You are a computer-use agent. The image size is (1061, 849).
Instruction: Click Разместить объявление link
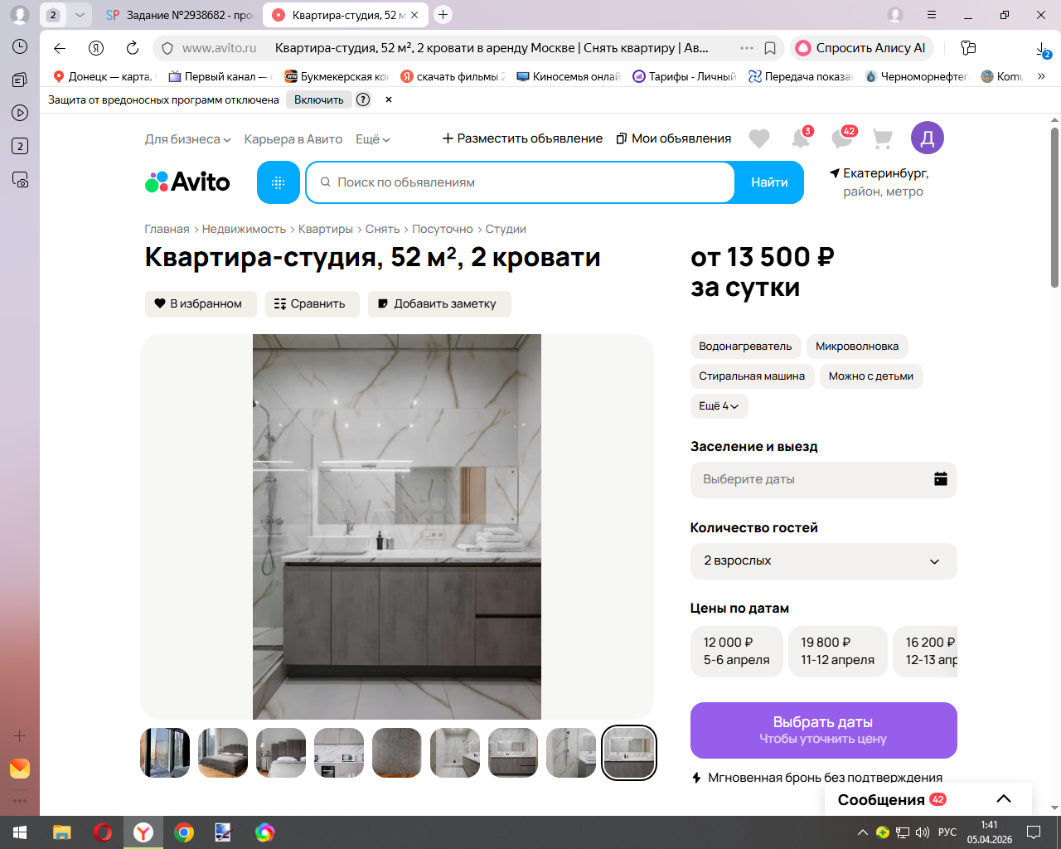[x=522, y=138]
